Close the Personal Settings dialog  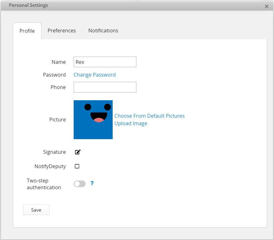(267, 6)
